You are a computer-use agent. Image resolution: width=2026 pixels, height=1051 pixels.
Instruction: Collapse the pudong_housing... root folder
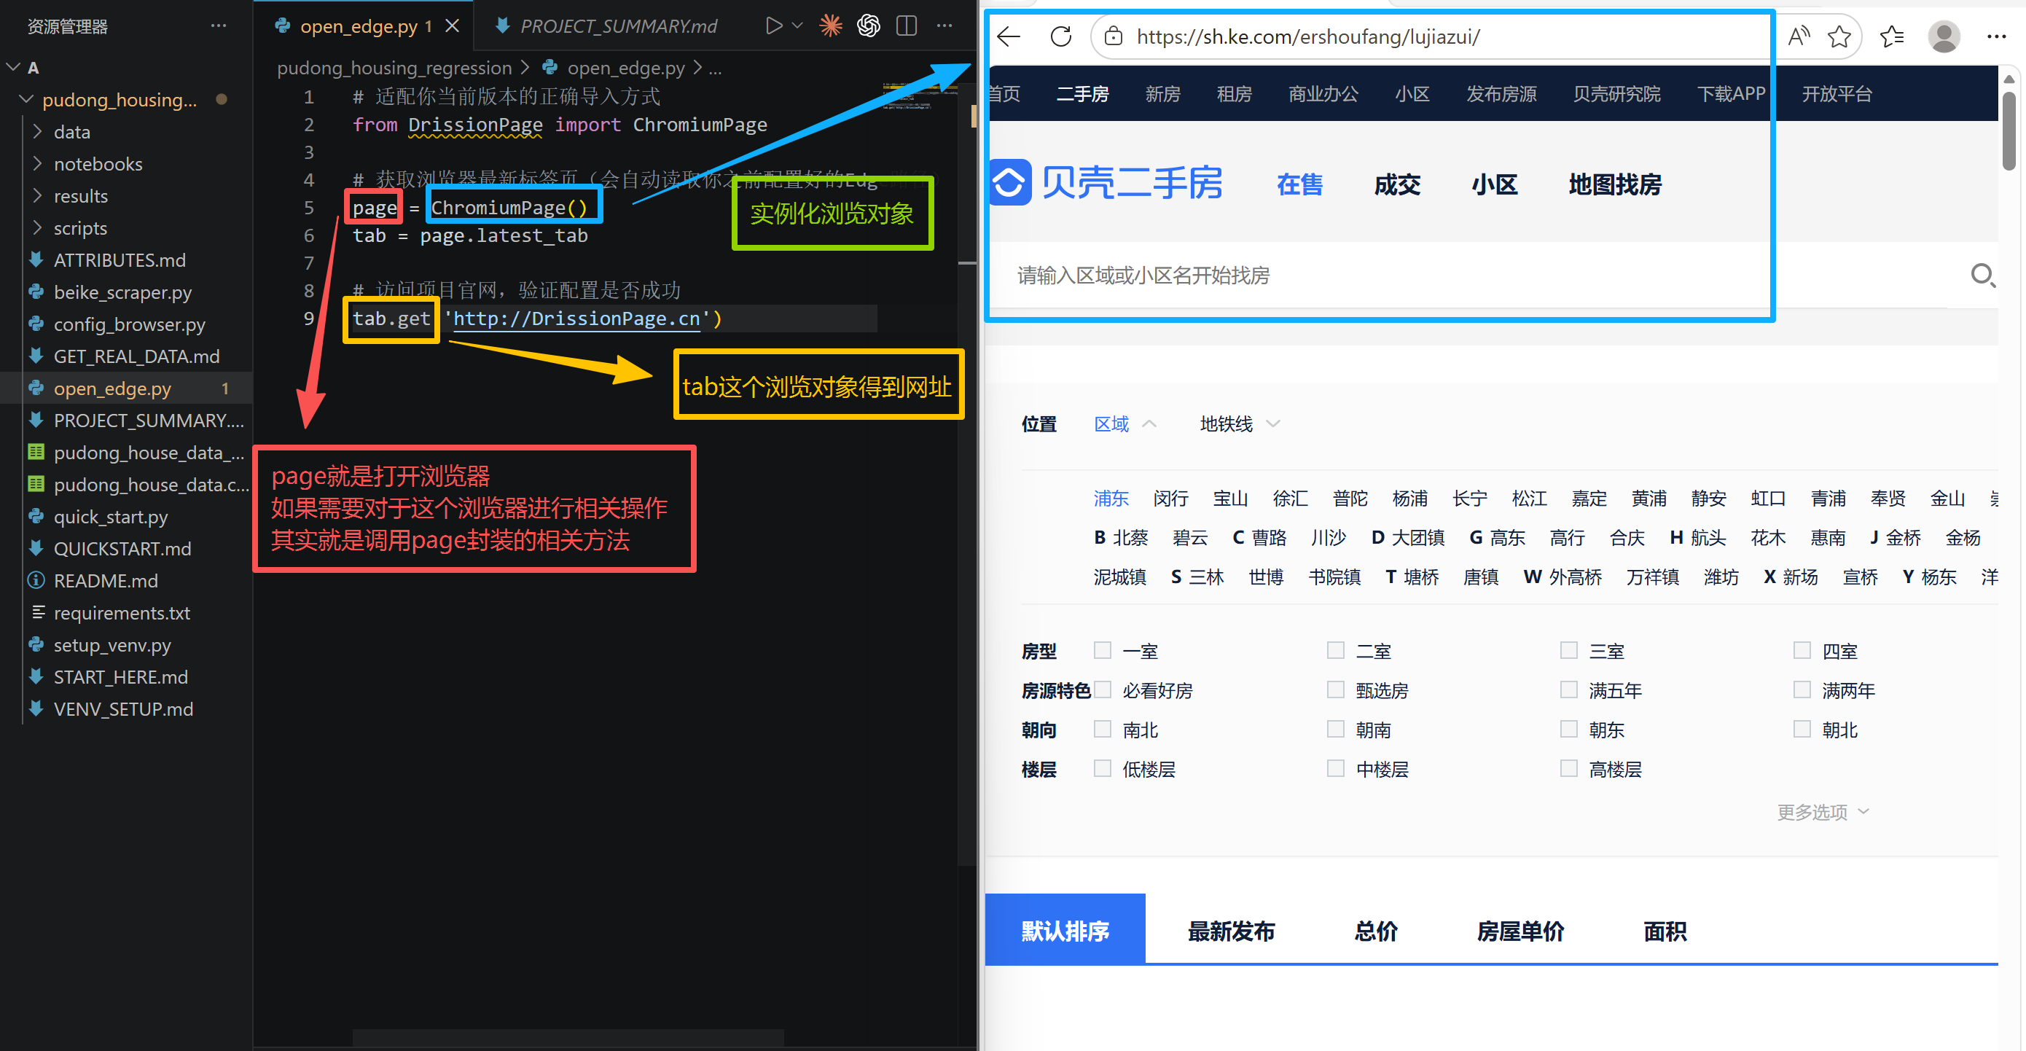[x=27, y=99]
